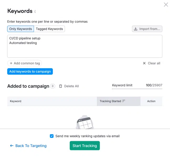Click the added keywords count badge

(52, 86)
